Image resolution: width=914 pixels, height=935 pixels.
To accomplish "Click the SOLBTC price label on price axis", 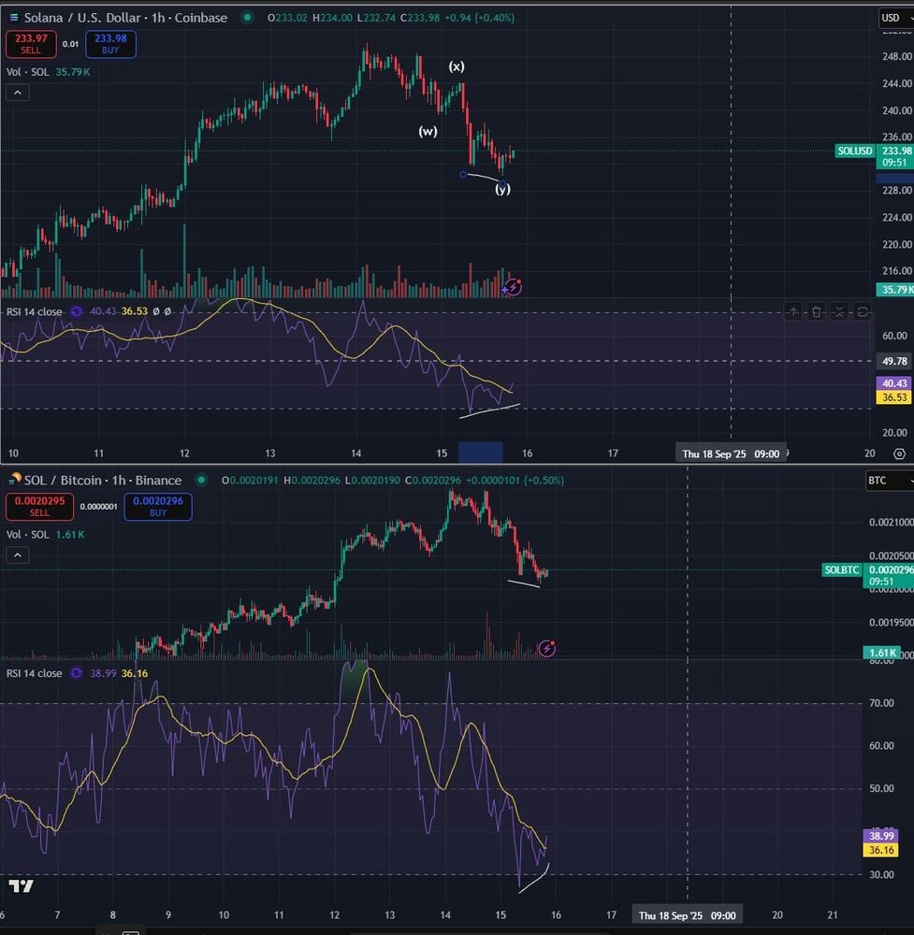I will pos(842,569).
